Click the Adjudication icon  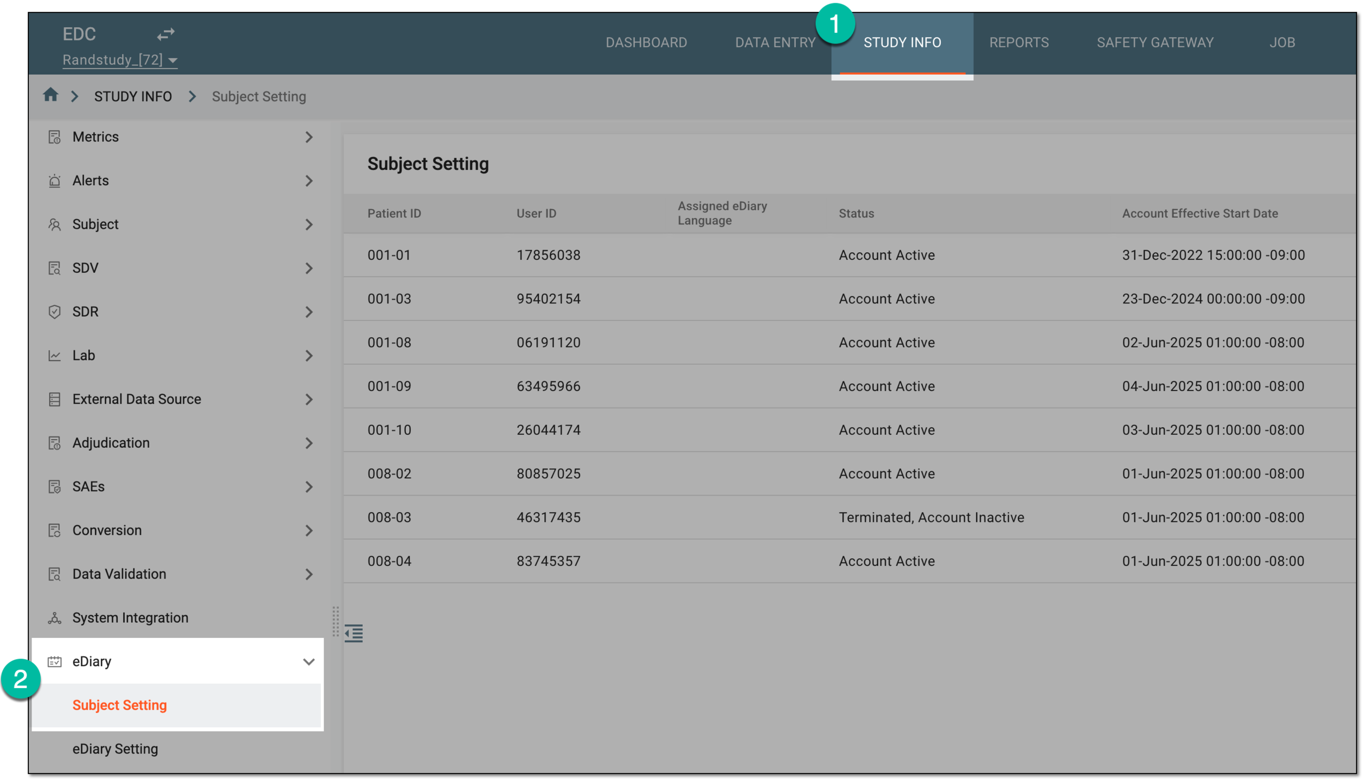pyautogui.click(x=54, y=443)
